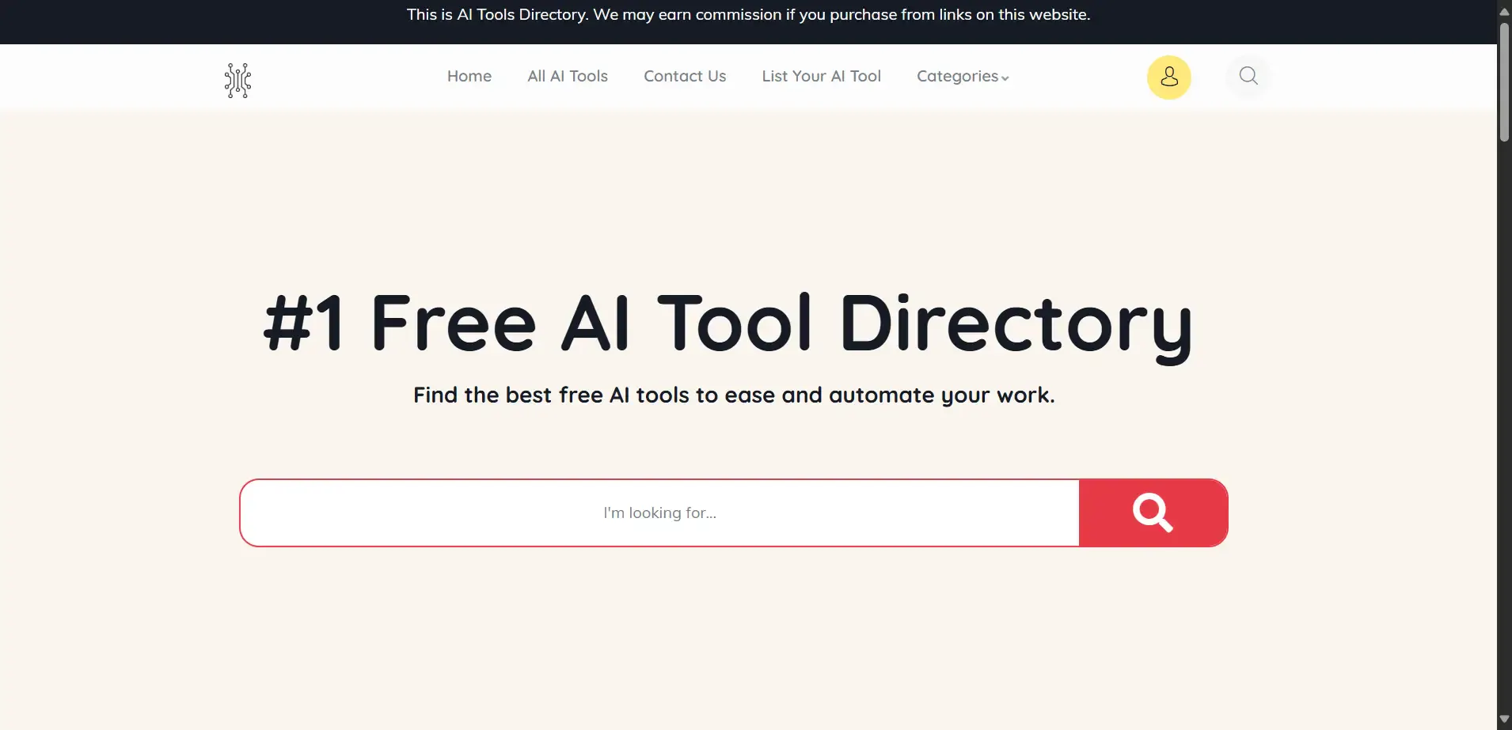Screen dimensions: 1512x730
Task: Focus the "I'm looking for..." search field
Action: click(659, 513)
